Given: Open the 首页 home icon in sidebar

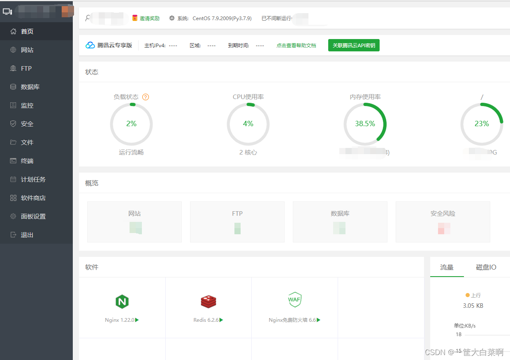Looking at the screenshot, I should pyautogui.click(x=13, y=31).
